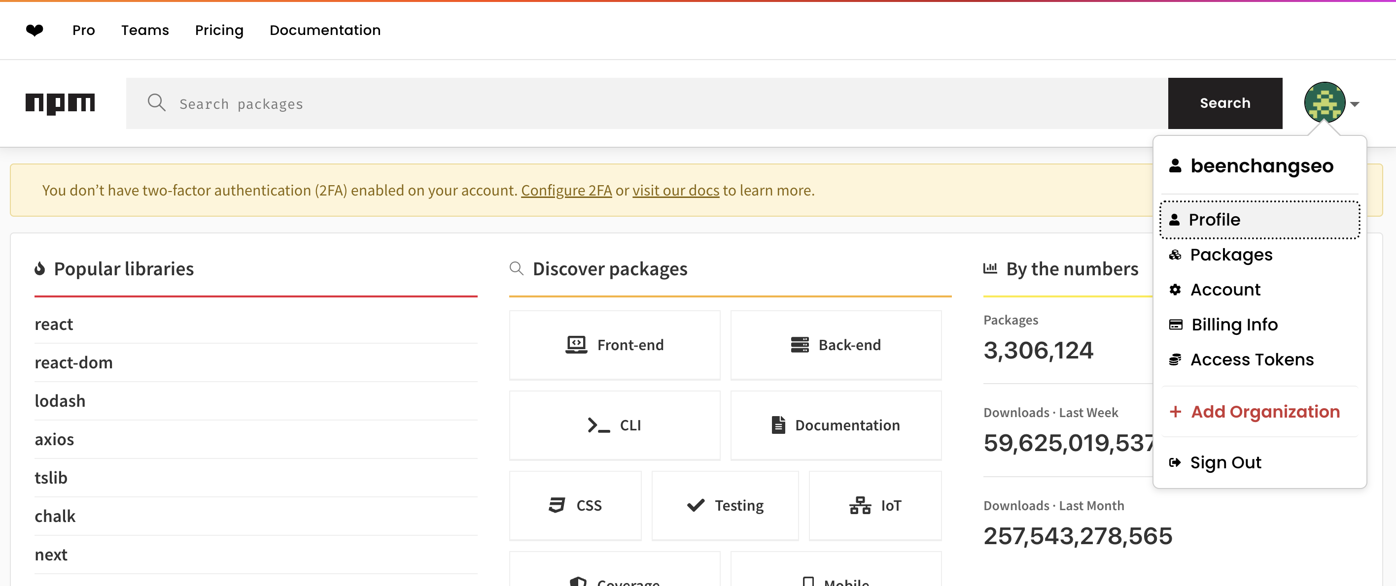
Task: Open the visit our docs link
Action: [x=675, y=191]
